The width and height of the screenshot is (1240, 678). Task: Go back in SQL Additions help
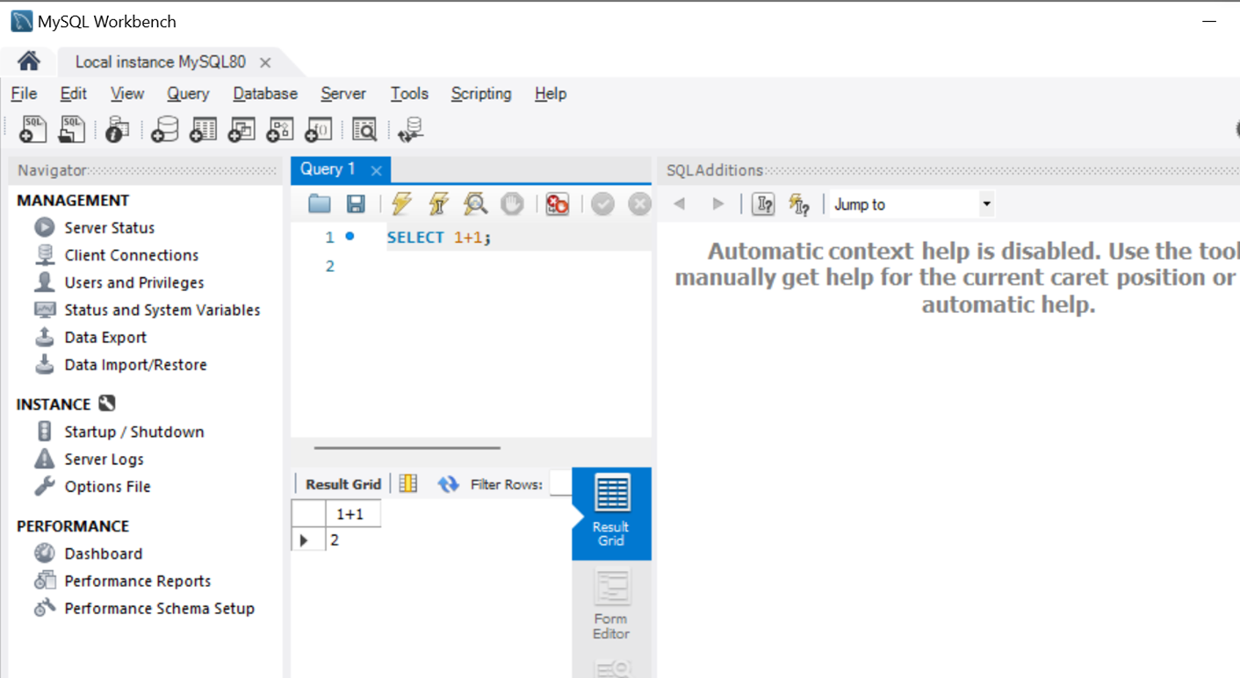point(679,203)
